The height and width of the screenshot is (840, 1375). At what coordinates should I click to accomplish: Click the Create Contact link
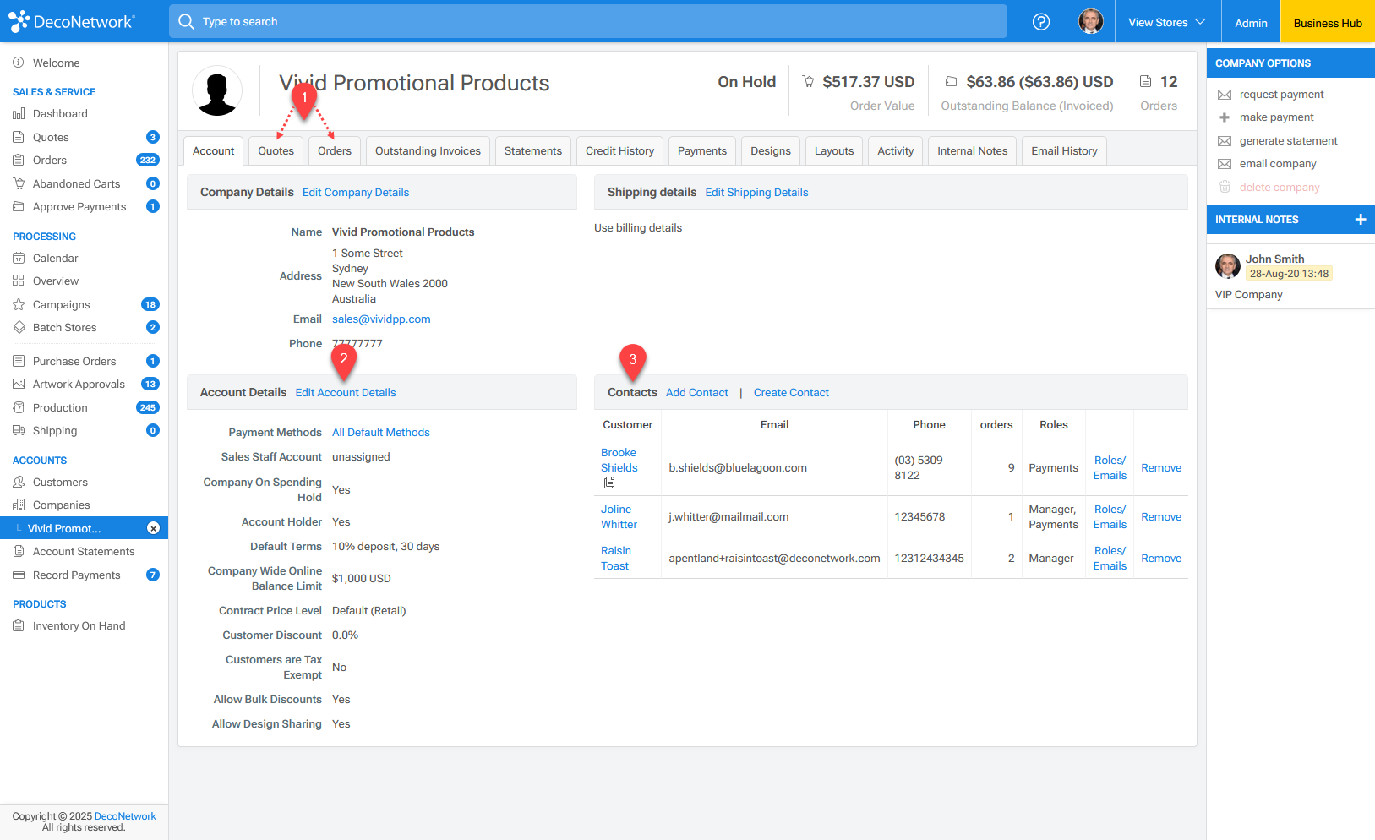(791, 392)
